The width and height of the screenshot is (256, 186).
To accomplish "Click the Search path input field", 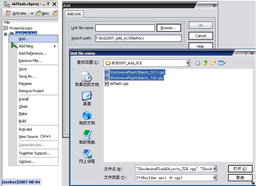I will (138, 38).
